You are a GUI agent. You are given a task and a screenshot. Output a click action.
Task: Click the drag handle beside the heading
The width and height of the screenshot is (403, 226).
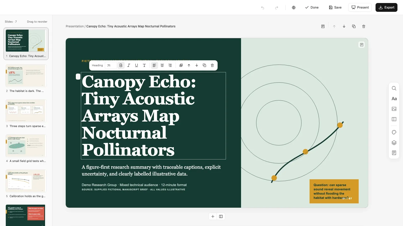coord(78,77)
